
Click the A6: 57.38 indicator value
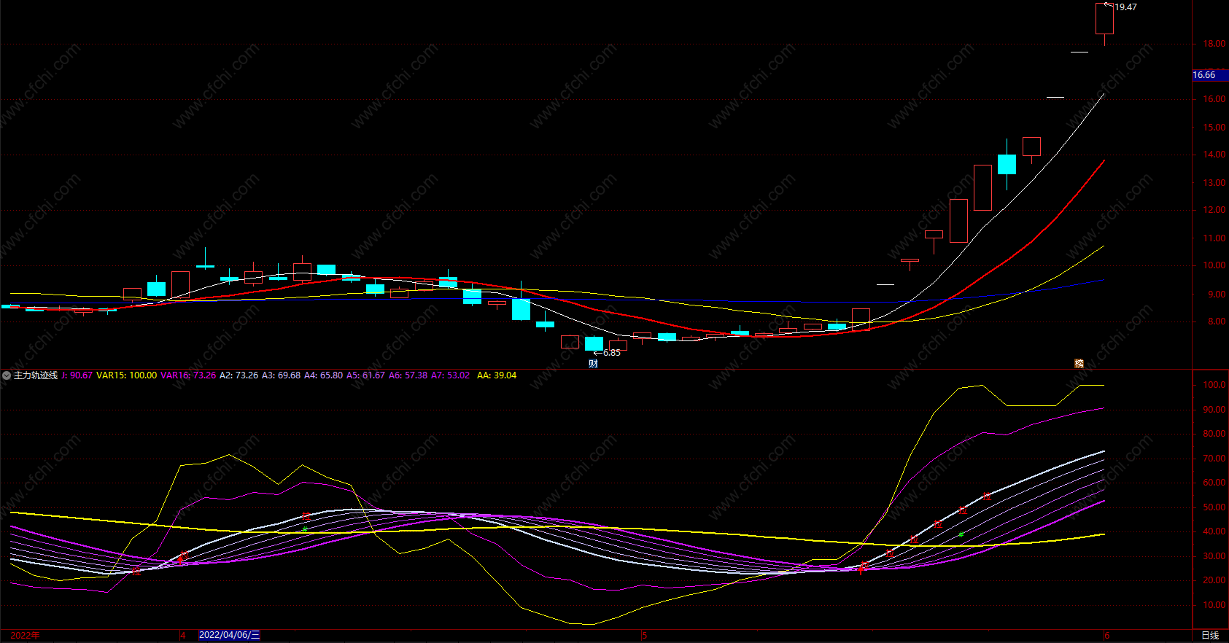[408, 375]
